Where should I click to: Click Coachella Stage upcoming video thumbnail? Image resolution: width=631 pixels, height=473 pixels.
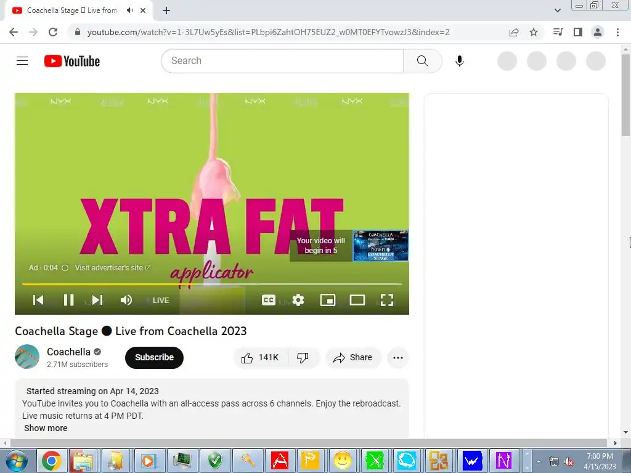point(381,246)
